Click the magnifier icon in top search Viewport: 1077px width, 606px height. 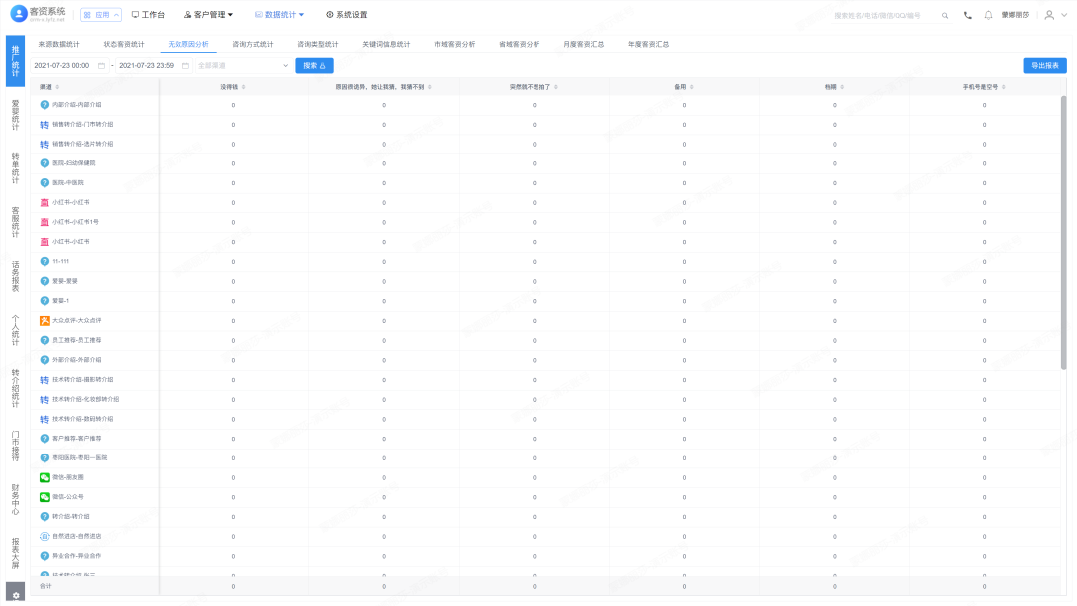(945, 16)
